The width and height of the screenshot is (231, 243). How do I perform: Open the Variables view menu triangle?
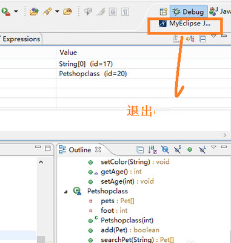[x=214, y=36]
